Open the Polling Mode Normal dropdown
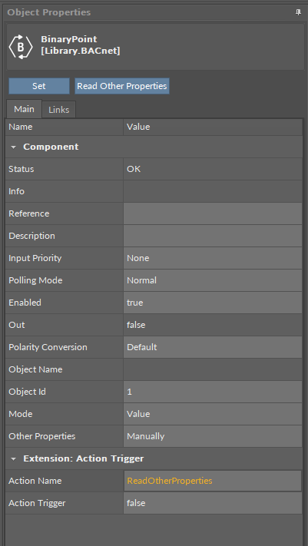 click(x=213, y=280)
